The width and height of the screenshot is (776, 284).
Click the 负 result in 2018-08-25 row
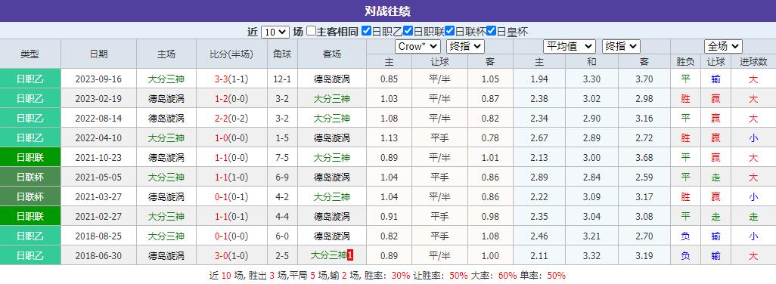[685, 236]
